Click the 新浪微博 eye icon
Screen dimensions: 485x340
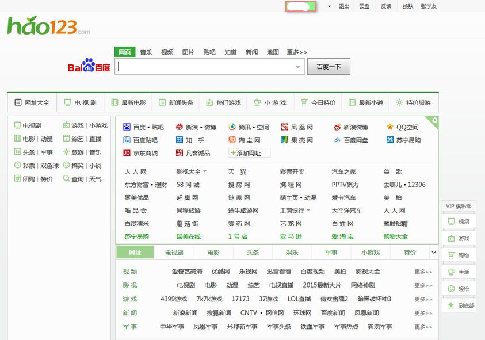[x=337, y=127]
